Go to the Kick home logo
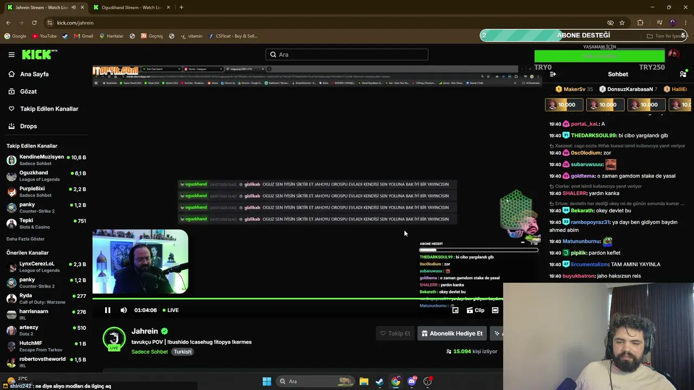The width and height of the screenshot is (694, 390). point(40,54)
